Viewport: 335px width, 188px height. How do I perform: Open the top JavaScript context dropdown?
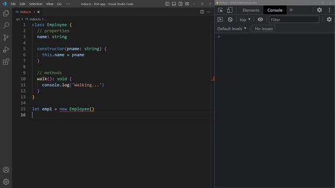coord(245,20)
